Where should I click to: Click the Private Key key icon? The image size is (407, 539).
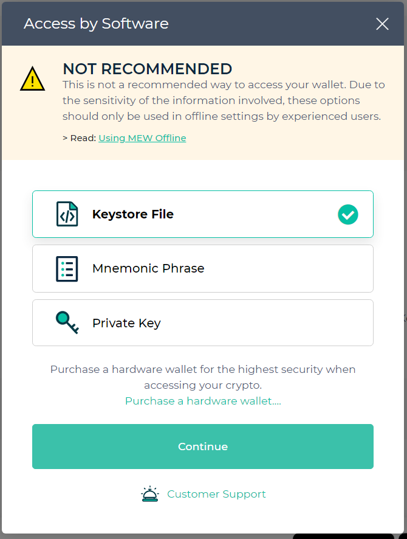pos(67,322)
